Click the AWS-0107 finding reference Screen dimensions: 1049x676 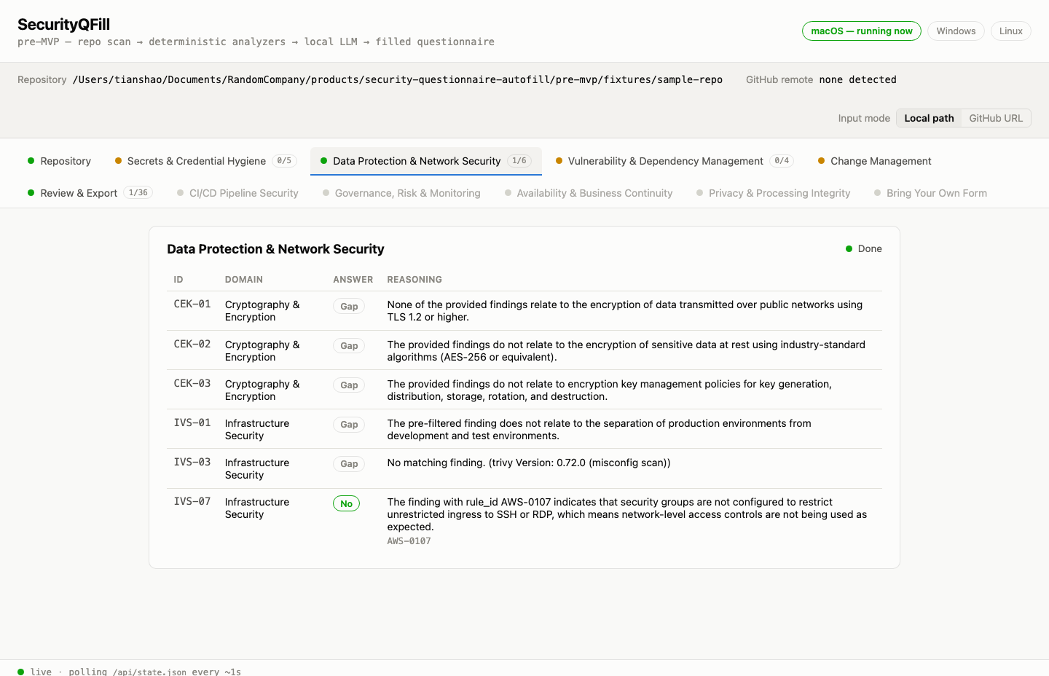click(409, 541)
